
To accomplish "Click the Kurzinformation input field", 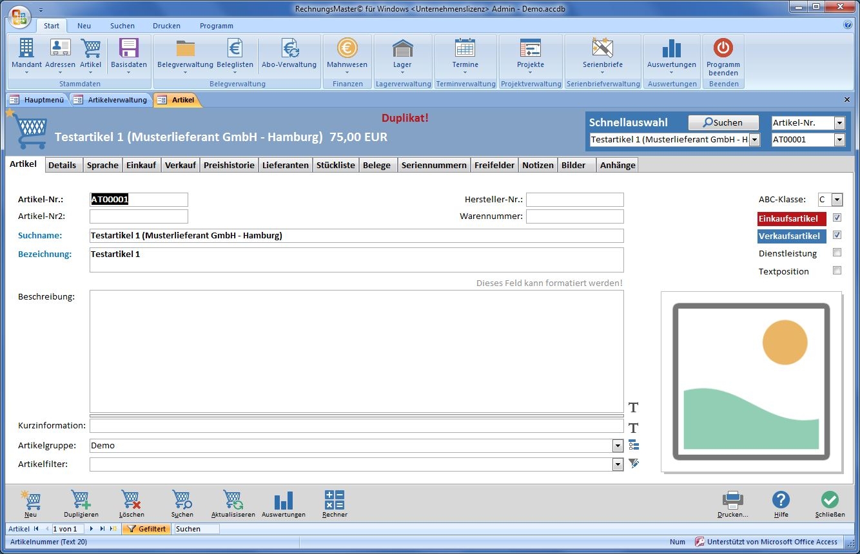I will [x=357, y=426].
